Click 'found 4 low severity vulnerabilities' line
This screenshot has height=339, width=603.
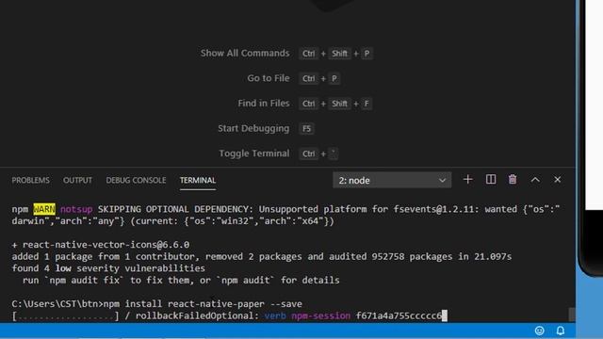click(108, 267)
